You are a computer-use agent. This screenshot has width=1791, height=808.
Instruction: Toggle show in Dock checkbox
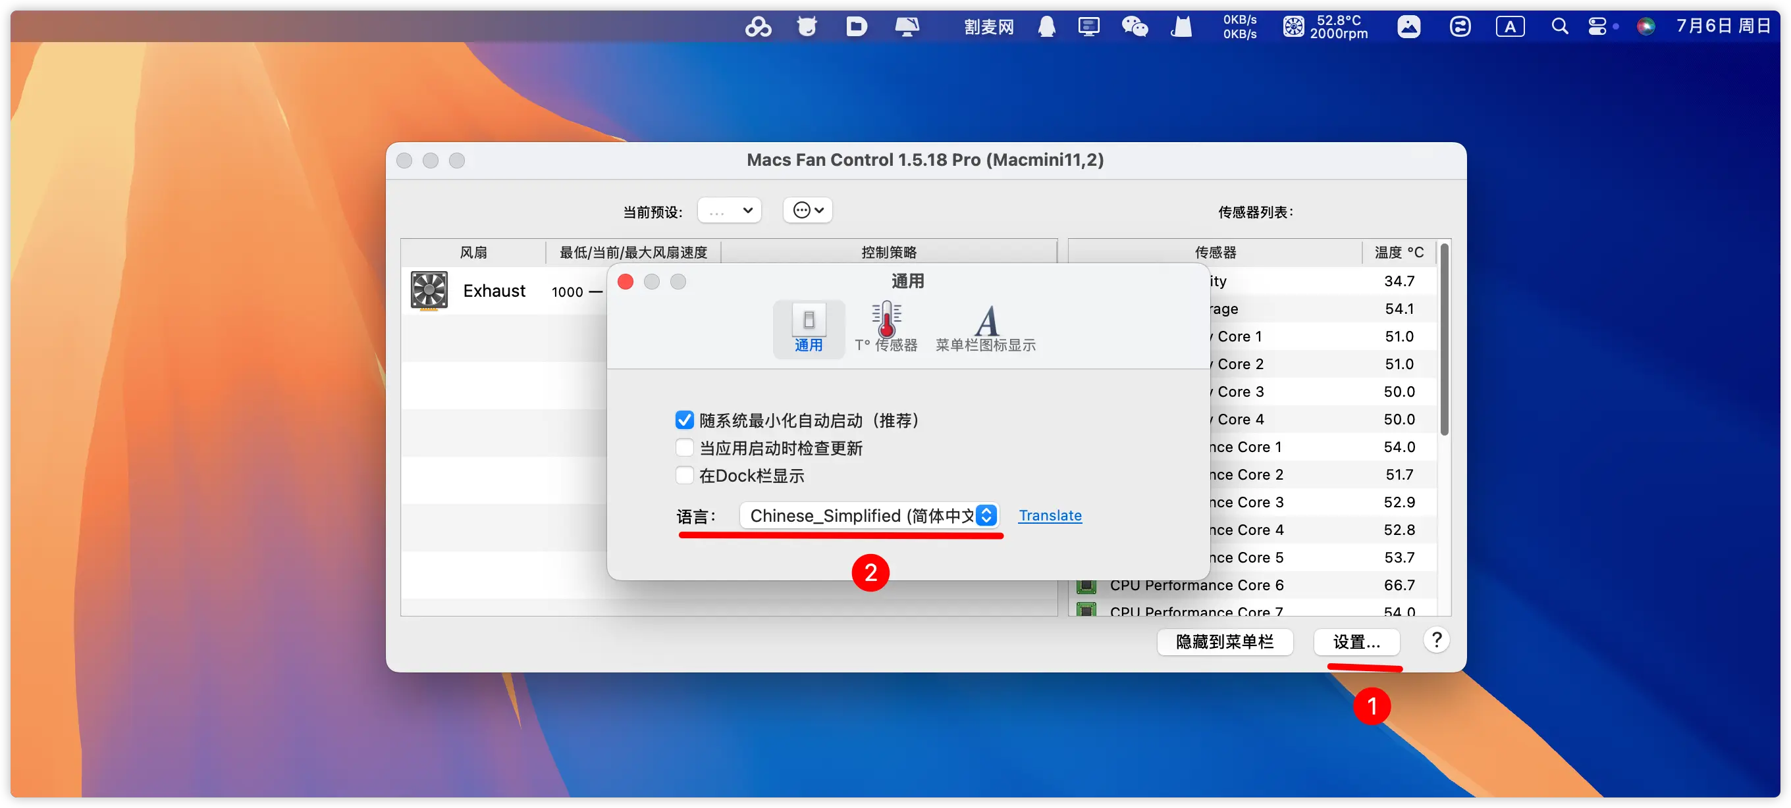[x=684, y=475]
